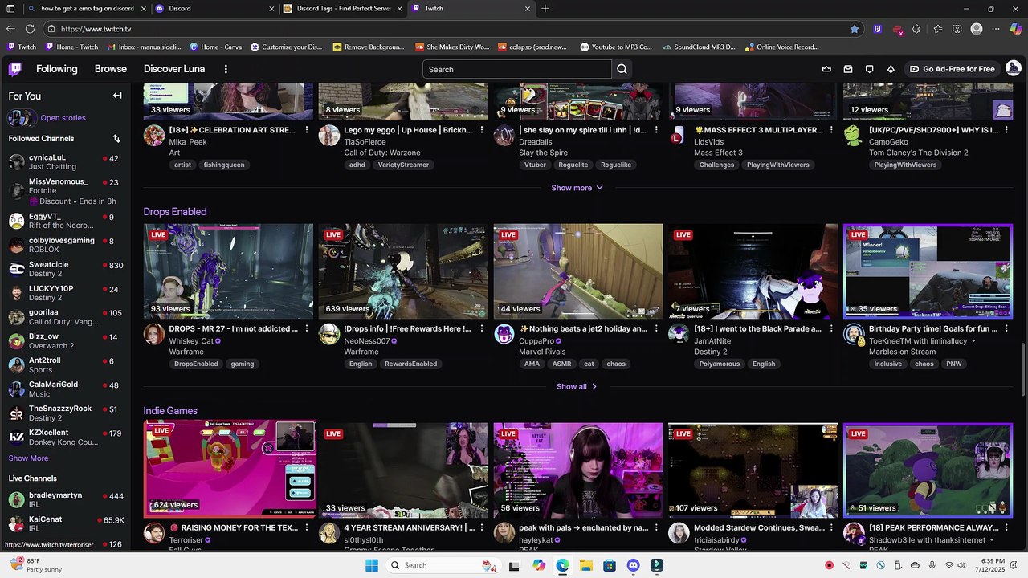Open the Get Bits gem icon
The width and height of the screenshot is (1028, 578).
(x=891, y=69)
